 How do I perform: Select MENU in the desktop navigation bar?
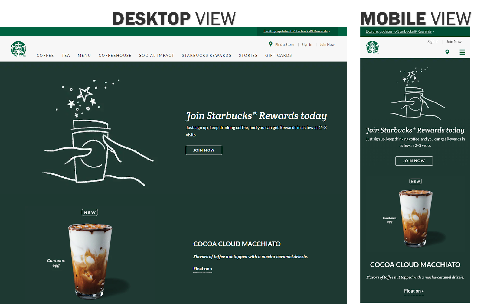point(84,55)
